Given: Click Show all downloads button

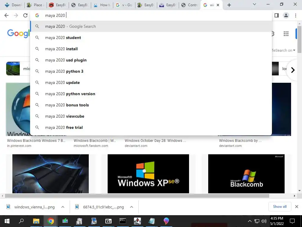Looking at the screenshot, I should pyautogui.click(x=280, y=207).
